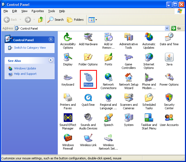Minimize the Control Panel window
The image size is (186, 162).
169,5
